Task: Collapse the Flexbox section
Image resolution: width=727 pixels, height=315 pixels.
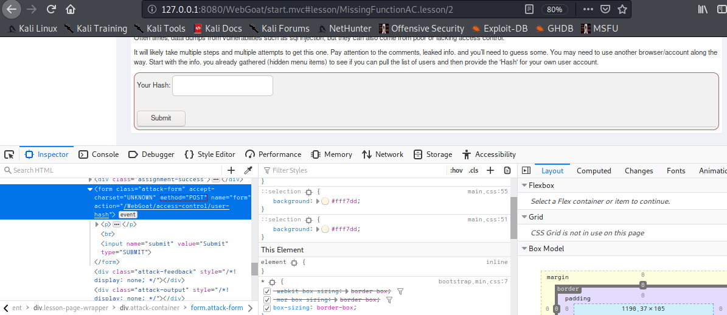Action: point(524,185)
